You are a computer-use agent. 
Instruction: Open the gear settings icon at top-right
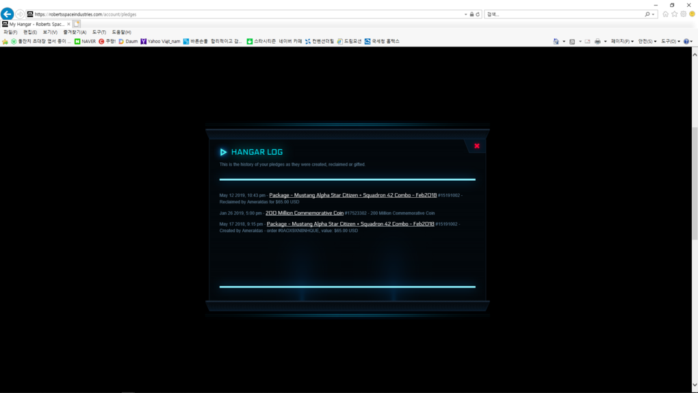pyautogui.click(x=684, y=14)
